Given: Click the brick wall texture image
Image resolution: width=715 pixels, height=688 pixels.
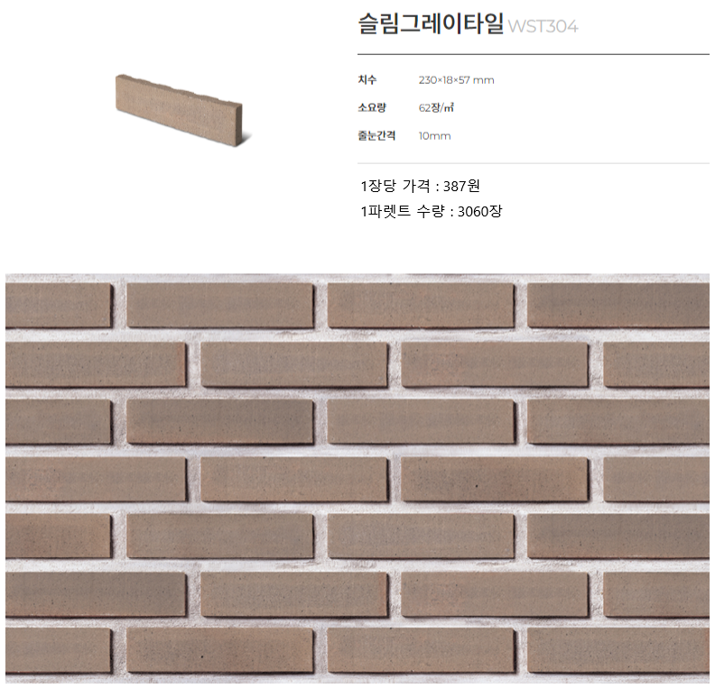Looking at the screenshot, I should pos(357,478).
